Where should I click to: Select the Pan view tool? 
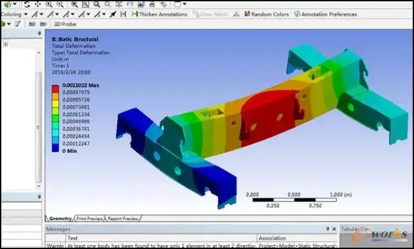pos(38,5)
